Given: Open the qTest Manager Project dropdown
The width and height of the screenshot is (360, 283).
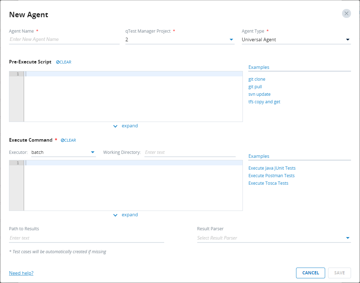Looking at the screenshot, I should [231, 39].
